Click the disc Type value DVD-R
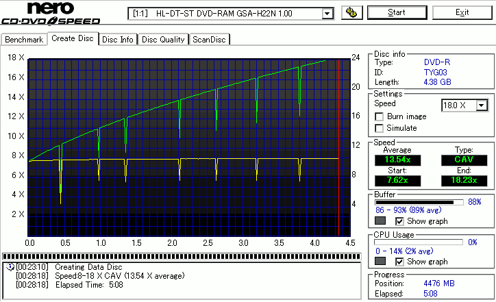496x302 pixels. (x=437, y=62)
